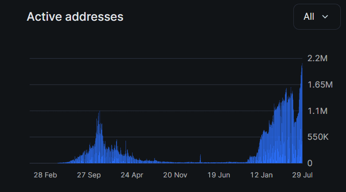The height and width of the screenshot is (192, 346).
Task: Click the chevron arrow beside All
Action: (325, 17)
